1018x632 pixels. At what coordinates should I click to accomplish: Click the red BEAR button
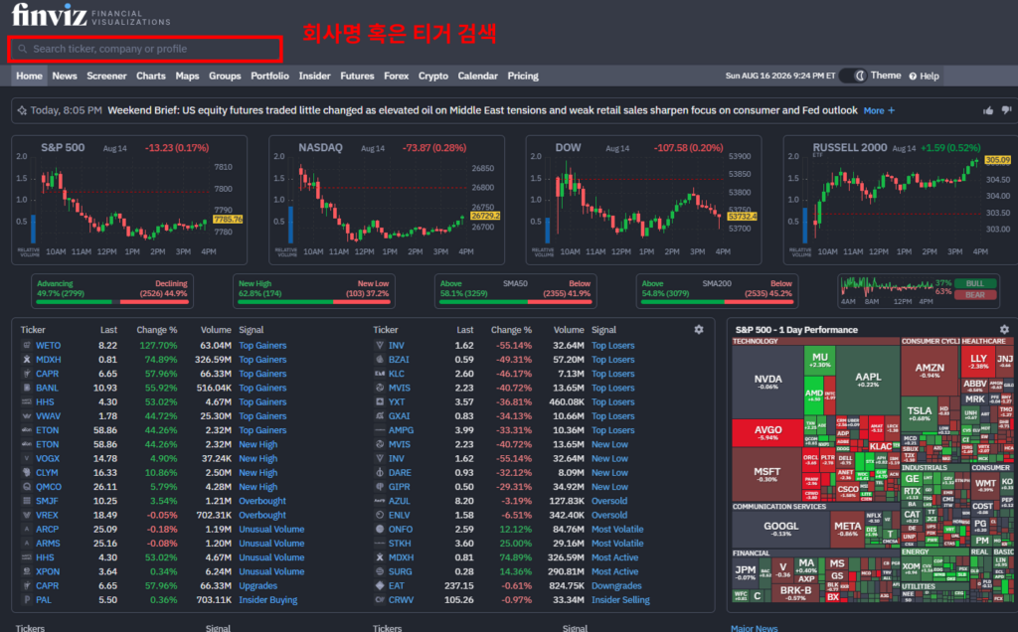coord(975,294)
